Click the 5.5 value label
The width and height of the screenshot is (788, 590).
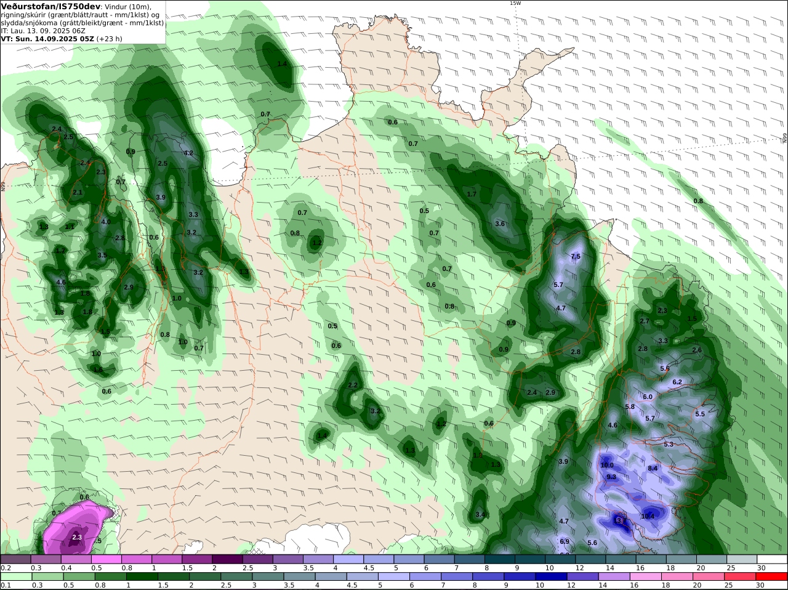tap(700, 414)
